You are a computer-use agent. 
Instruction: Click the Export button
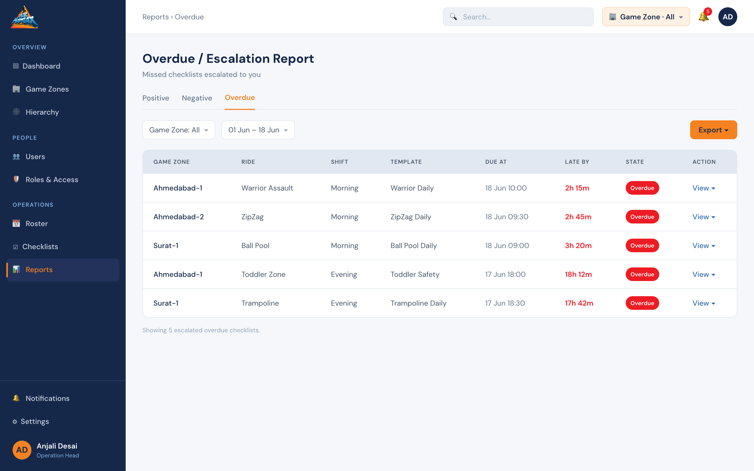click(713, 130)
